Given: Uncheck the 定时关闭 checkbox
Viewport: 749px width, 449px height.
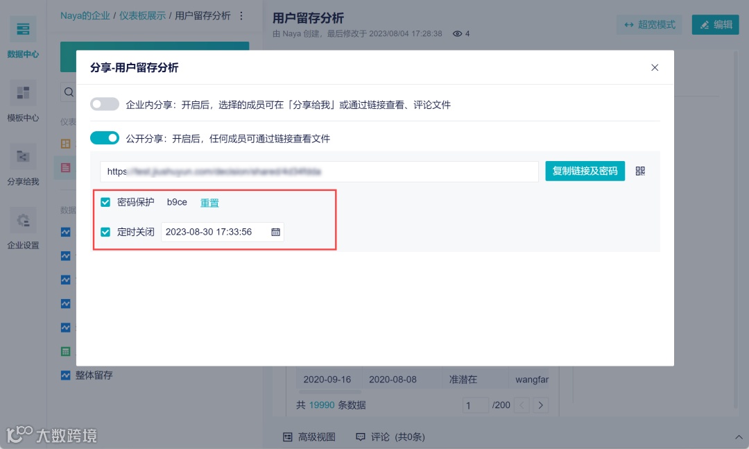Looking at the screenshot, I should pos(105,232).
